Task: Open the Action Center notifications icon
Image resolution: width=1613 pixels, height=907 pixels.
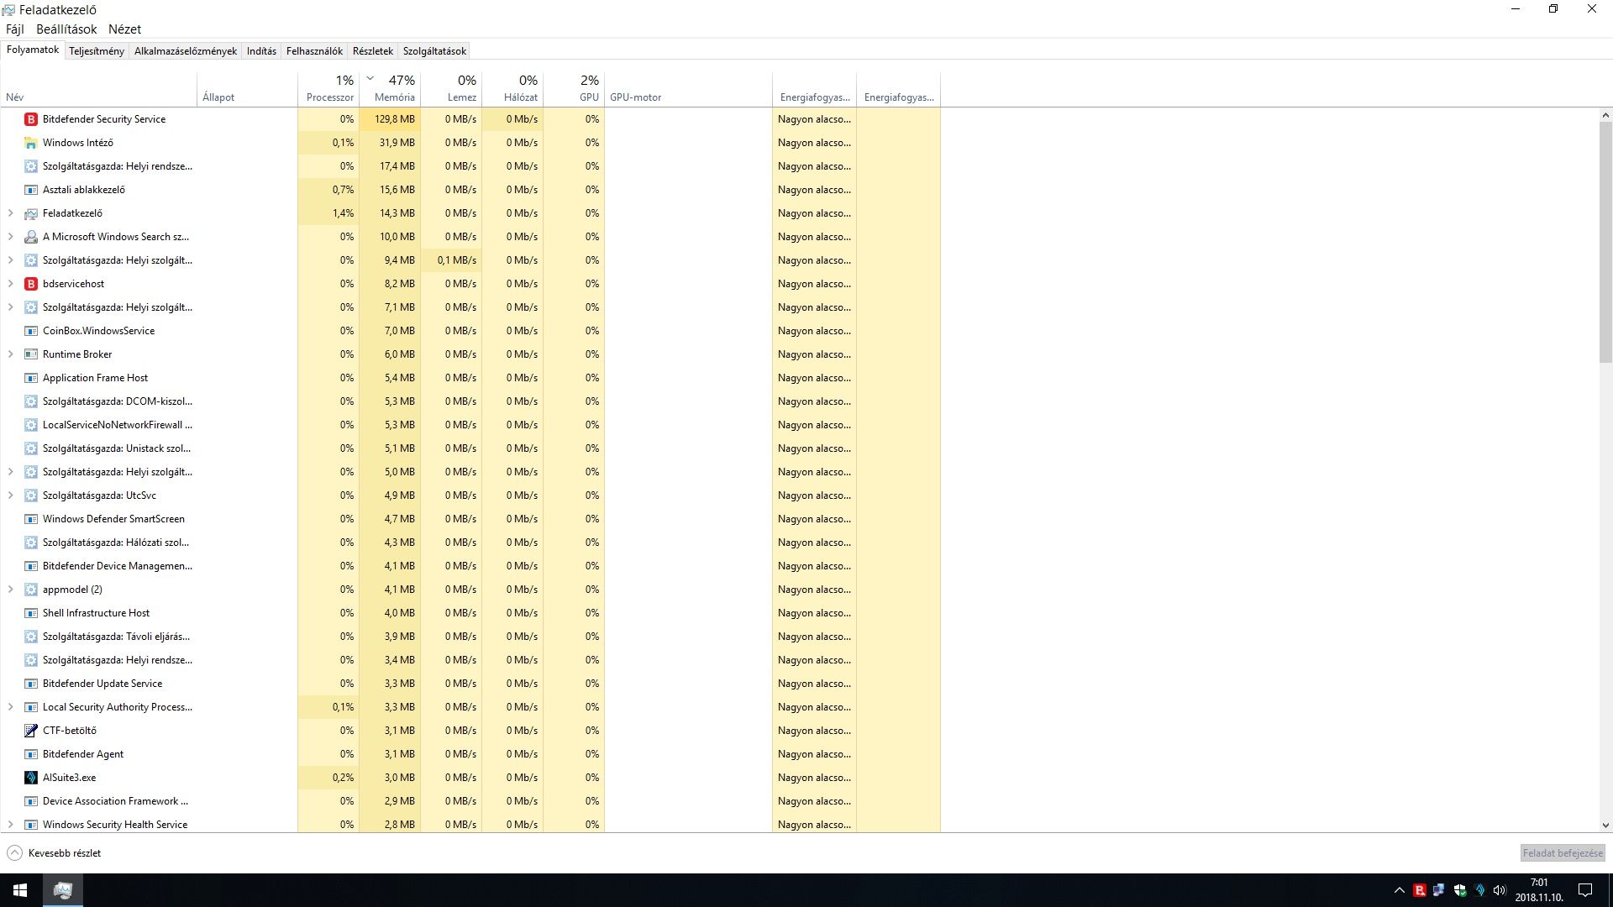Action: tap(1585, 890)
